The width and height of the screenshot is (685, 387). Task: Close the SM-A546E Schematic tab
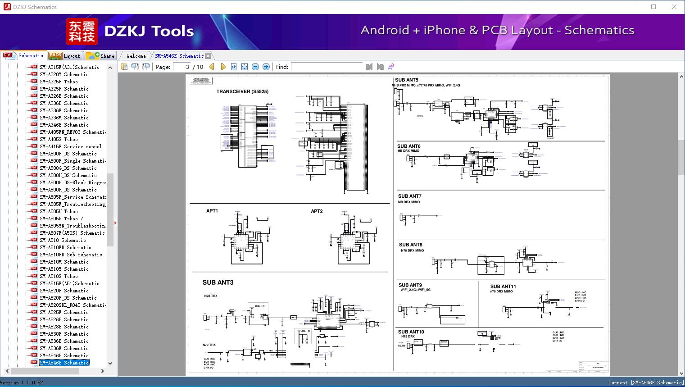pos(208,56)
